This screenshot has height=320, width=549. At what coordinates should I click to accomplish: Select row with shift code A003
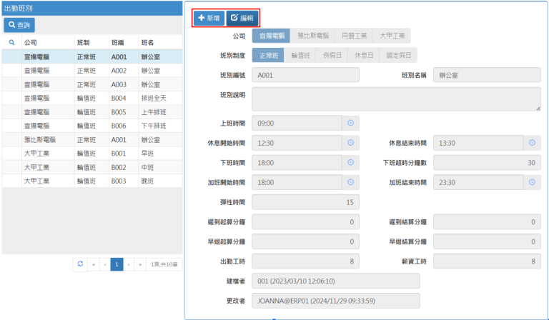92,84
